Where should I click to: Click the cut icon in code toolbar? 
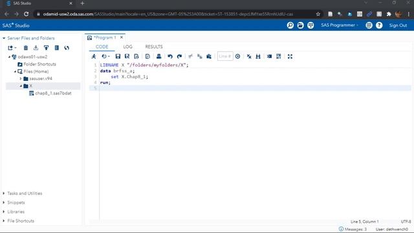[x=190, y=56]
